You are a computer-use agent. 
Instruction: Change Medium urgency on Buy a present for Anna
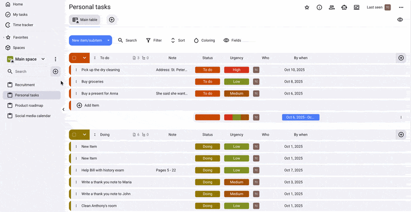pyautogui.click(x=236, y=93)
